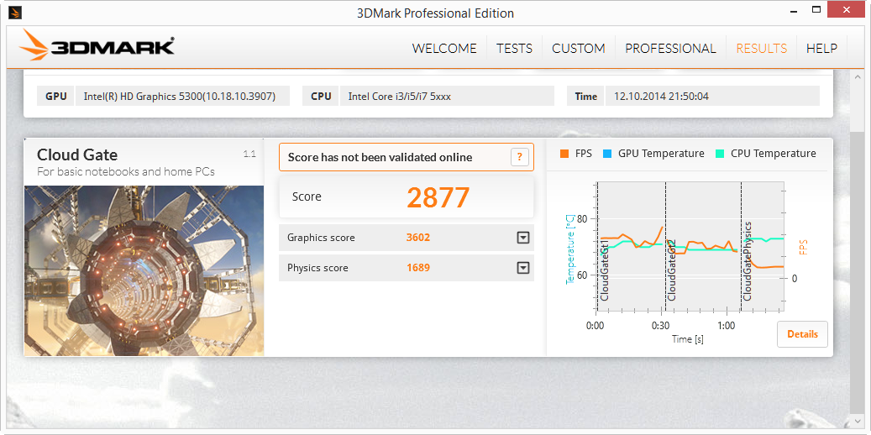Click 'Score has not been validated online' message

pyautogui.click(x=380, y=157)
